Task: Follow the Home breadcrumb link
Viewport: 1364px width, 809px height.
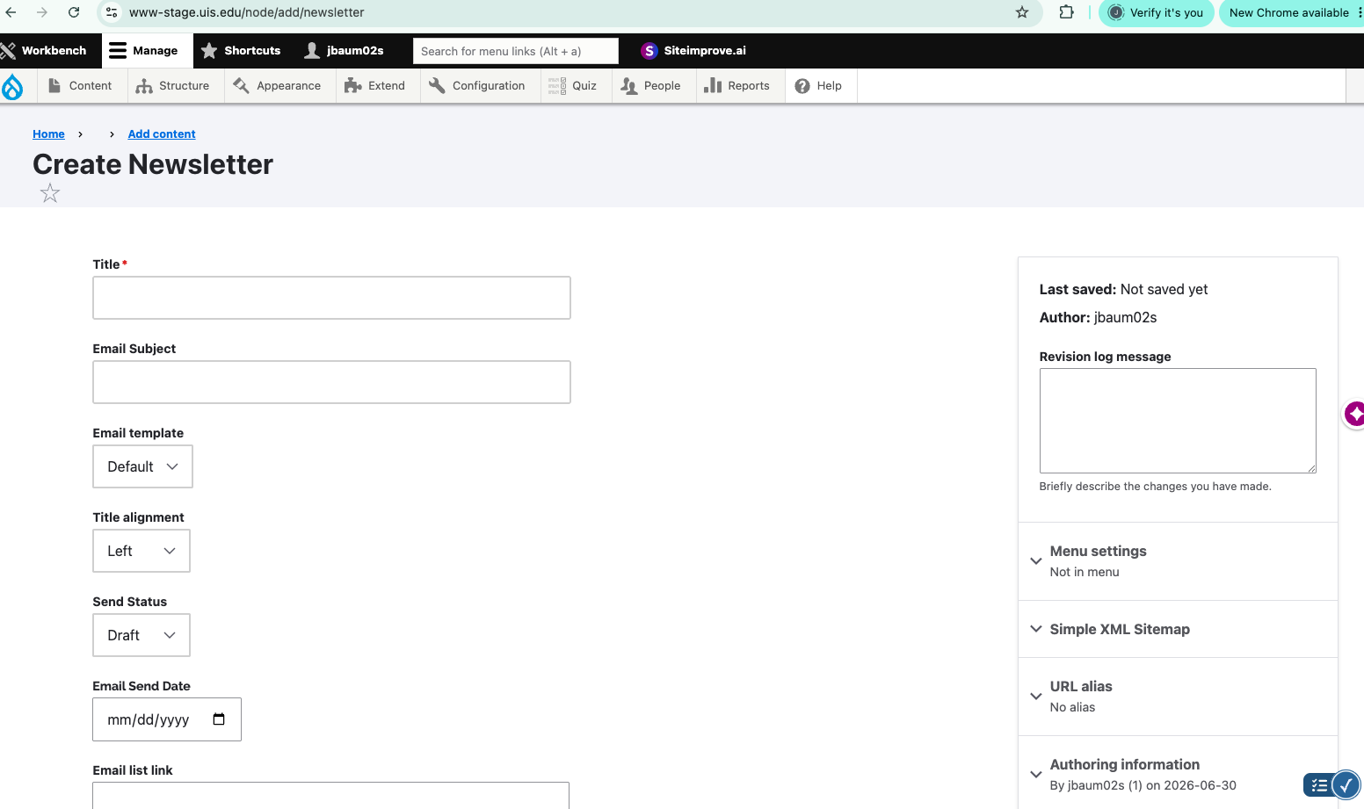Action: pos(48,134)
